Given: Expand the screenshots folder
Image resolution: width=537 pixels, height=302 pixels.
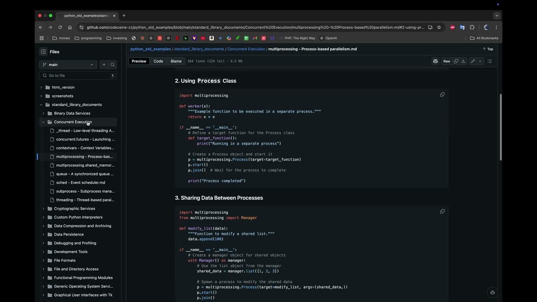Looking at the screenshot, I should pyautogui.click(x=41, y=96).
